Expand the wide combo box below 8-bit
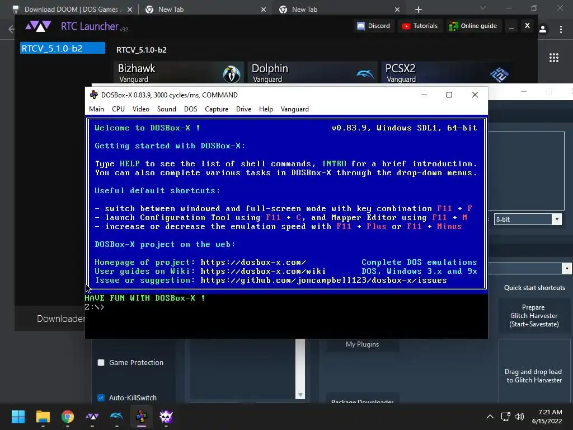Image resolution: width=573 pixels, height=430 pixels. pyautogui.click(x=530, y=268)
